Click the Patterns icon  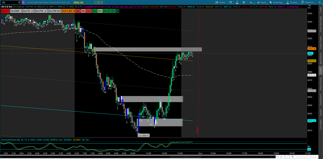click(x=302, y=2)
